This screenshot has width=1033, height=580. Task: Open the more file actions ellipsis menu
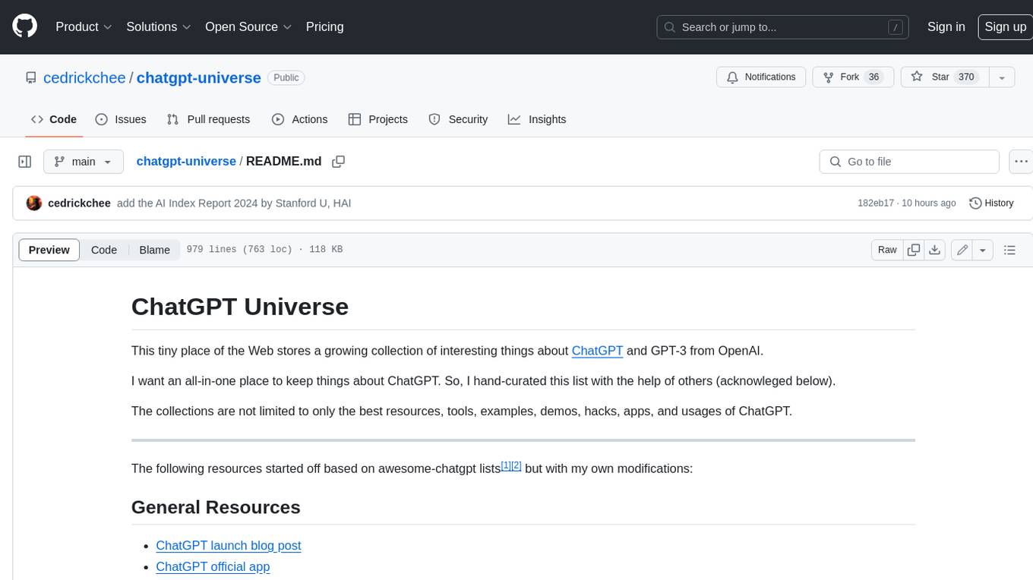1021,162
